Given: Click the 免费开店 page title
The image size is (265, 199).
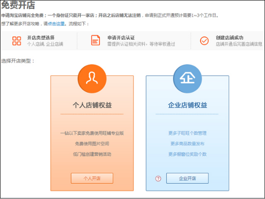Looking at the screenshot, I should pyautogui.click(x=18, y=5).
